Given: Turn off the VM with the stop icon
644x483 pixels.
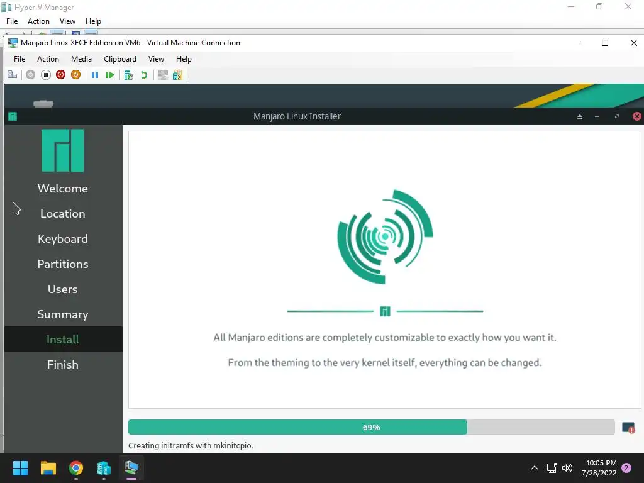Looking at the screenshot, I should tap(45, 75).
